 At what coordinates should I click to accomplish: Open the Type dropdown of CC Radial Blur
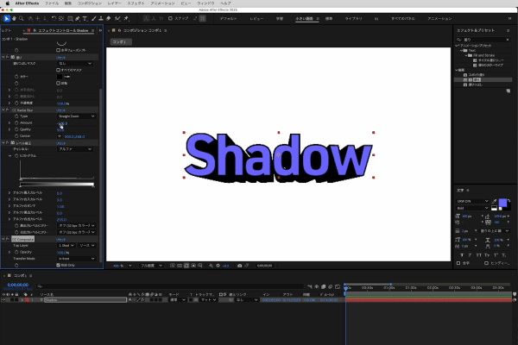[x=76, y=116]
